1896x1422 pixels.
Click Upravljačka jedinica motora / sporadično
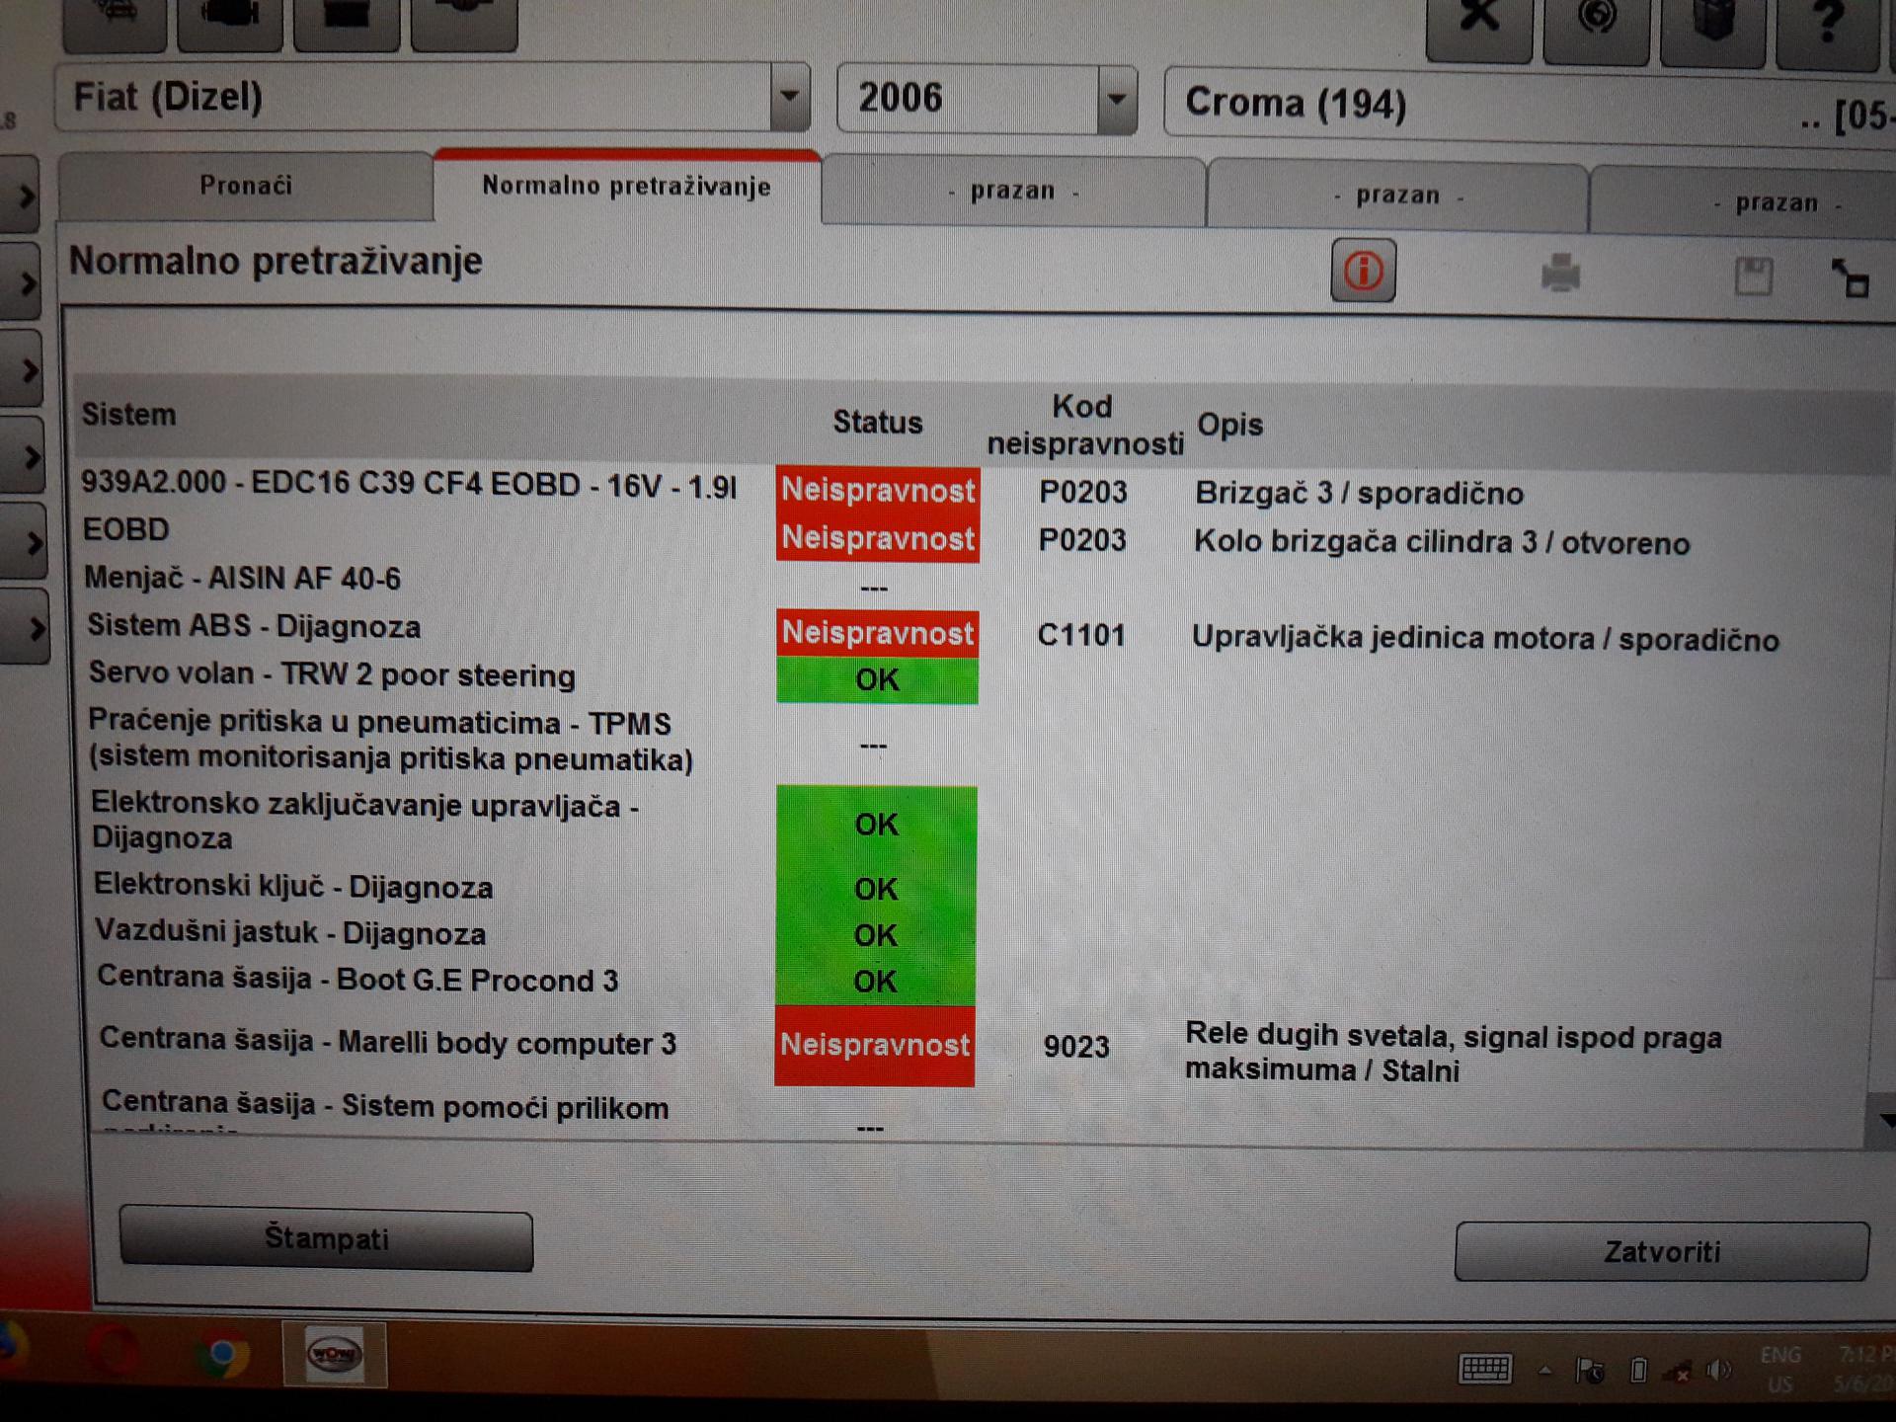(x=1485, y=639)
